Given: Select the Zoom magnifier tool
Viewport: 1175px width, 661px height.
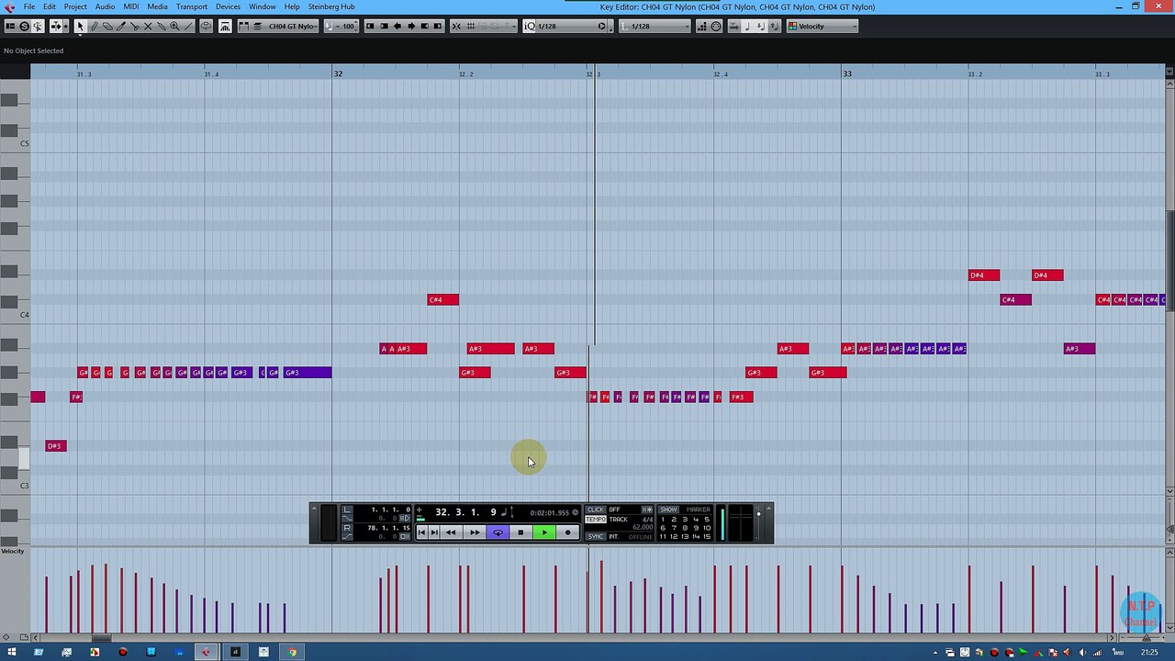Looking at the screenshot, I should click(x=174, y=26).
